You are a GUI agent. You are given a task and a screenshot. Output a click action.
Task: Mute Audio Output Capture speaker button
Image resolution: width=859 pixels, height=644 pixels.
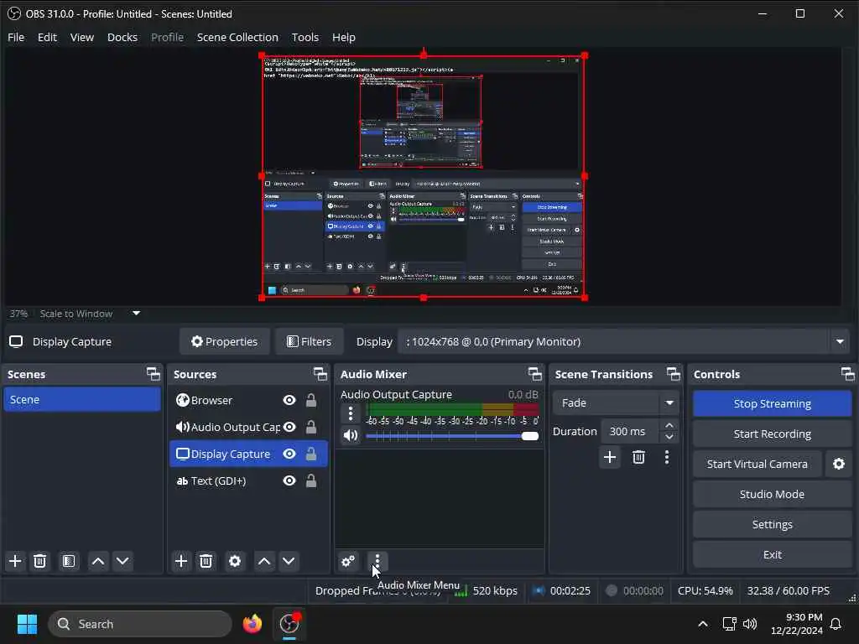pos(351,436)
